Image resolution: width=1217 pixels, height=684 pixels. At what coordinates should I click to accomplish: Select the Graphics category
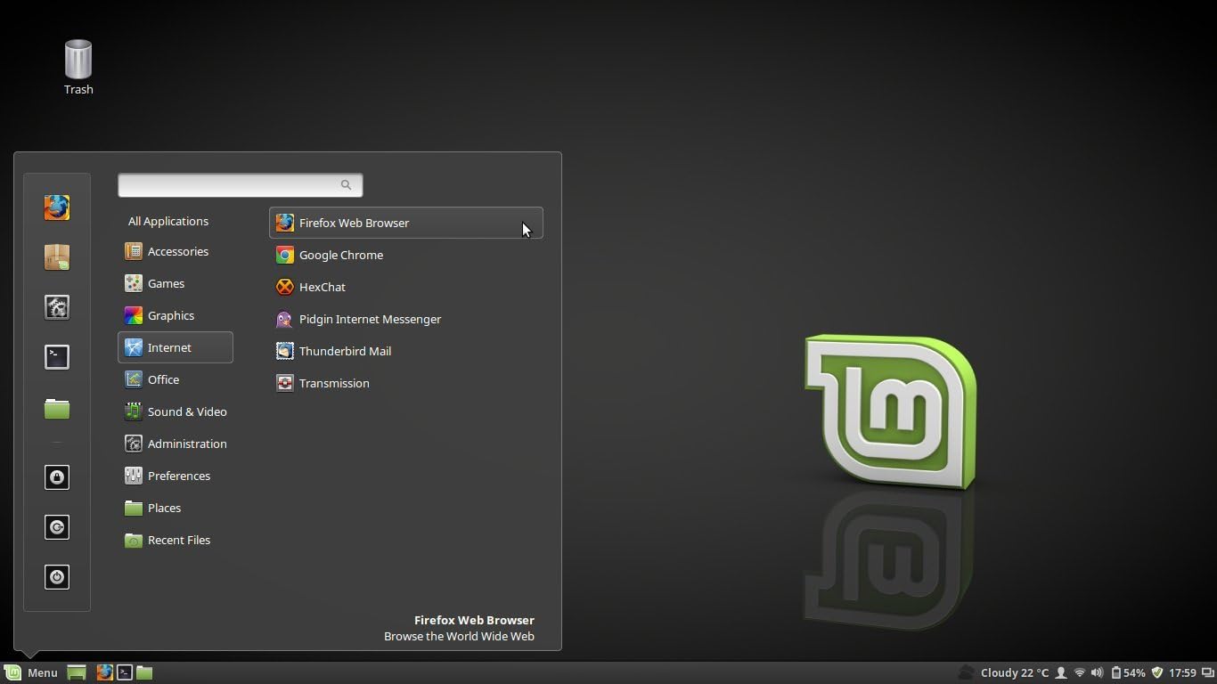[x=169, y=315]
